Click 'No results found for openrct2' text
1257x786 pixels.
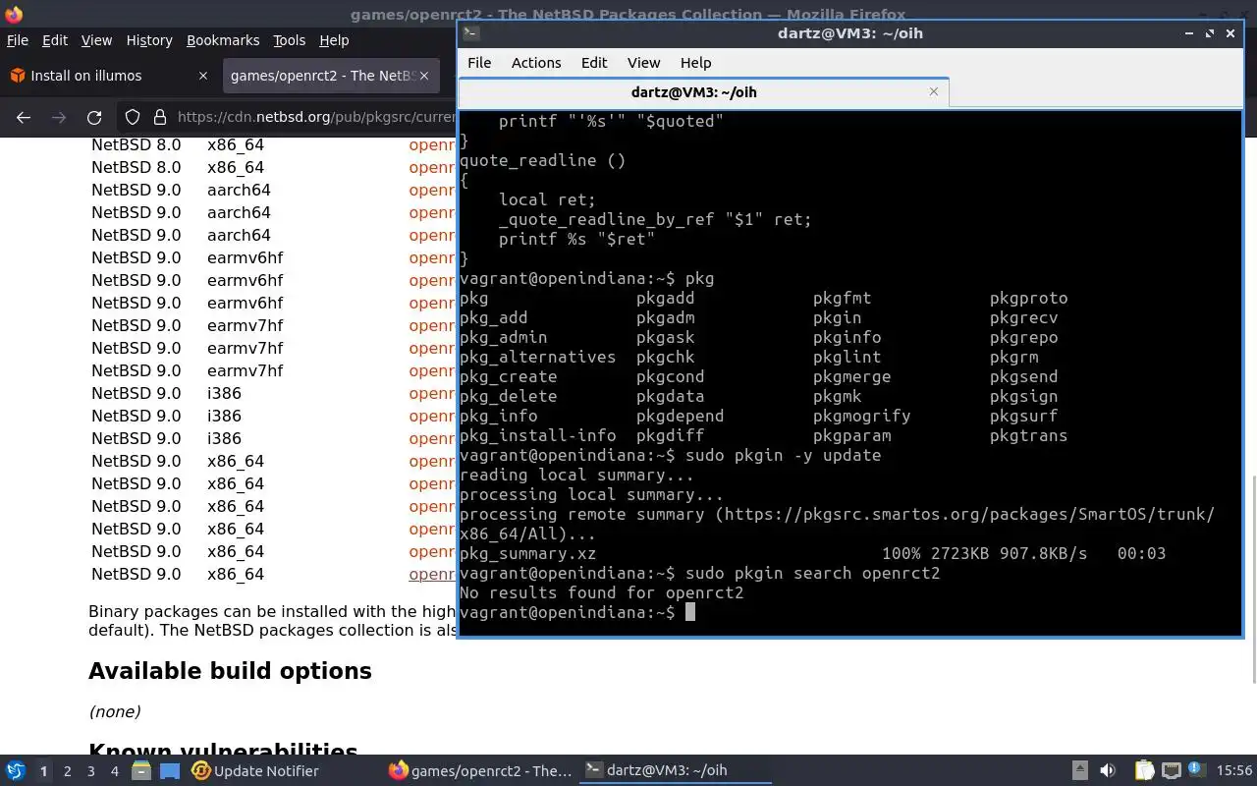[x=601, y=592]
